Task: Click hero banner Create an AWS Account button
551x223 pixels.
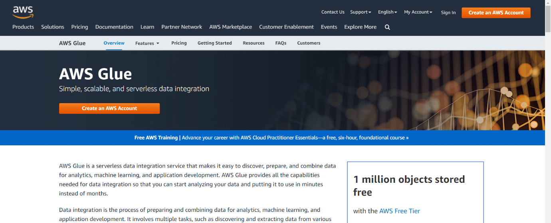Action: pyautogui.click(x=109, y=108)
